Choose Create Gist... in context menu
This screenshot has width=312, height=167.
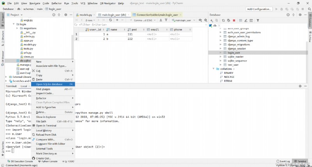click(53, 158)
